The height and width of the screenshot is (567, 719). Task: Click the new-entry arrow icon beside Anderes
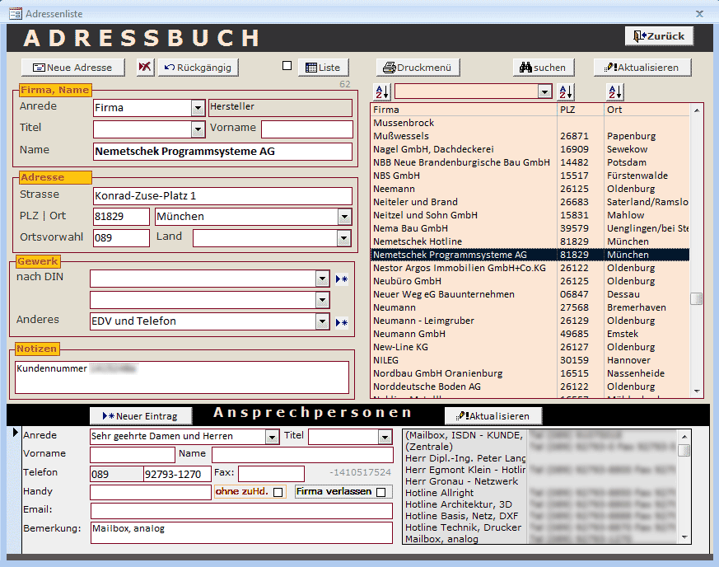(x=342, y=322)
